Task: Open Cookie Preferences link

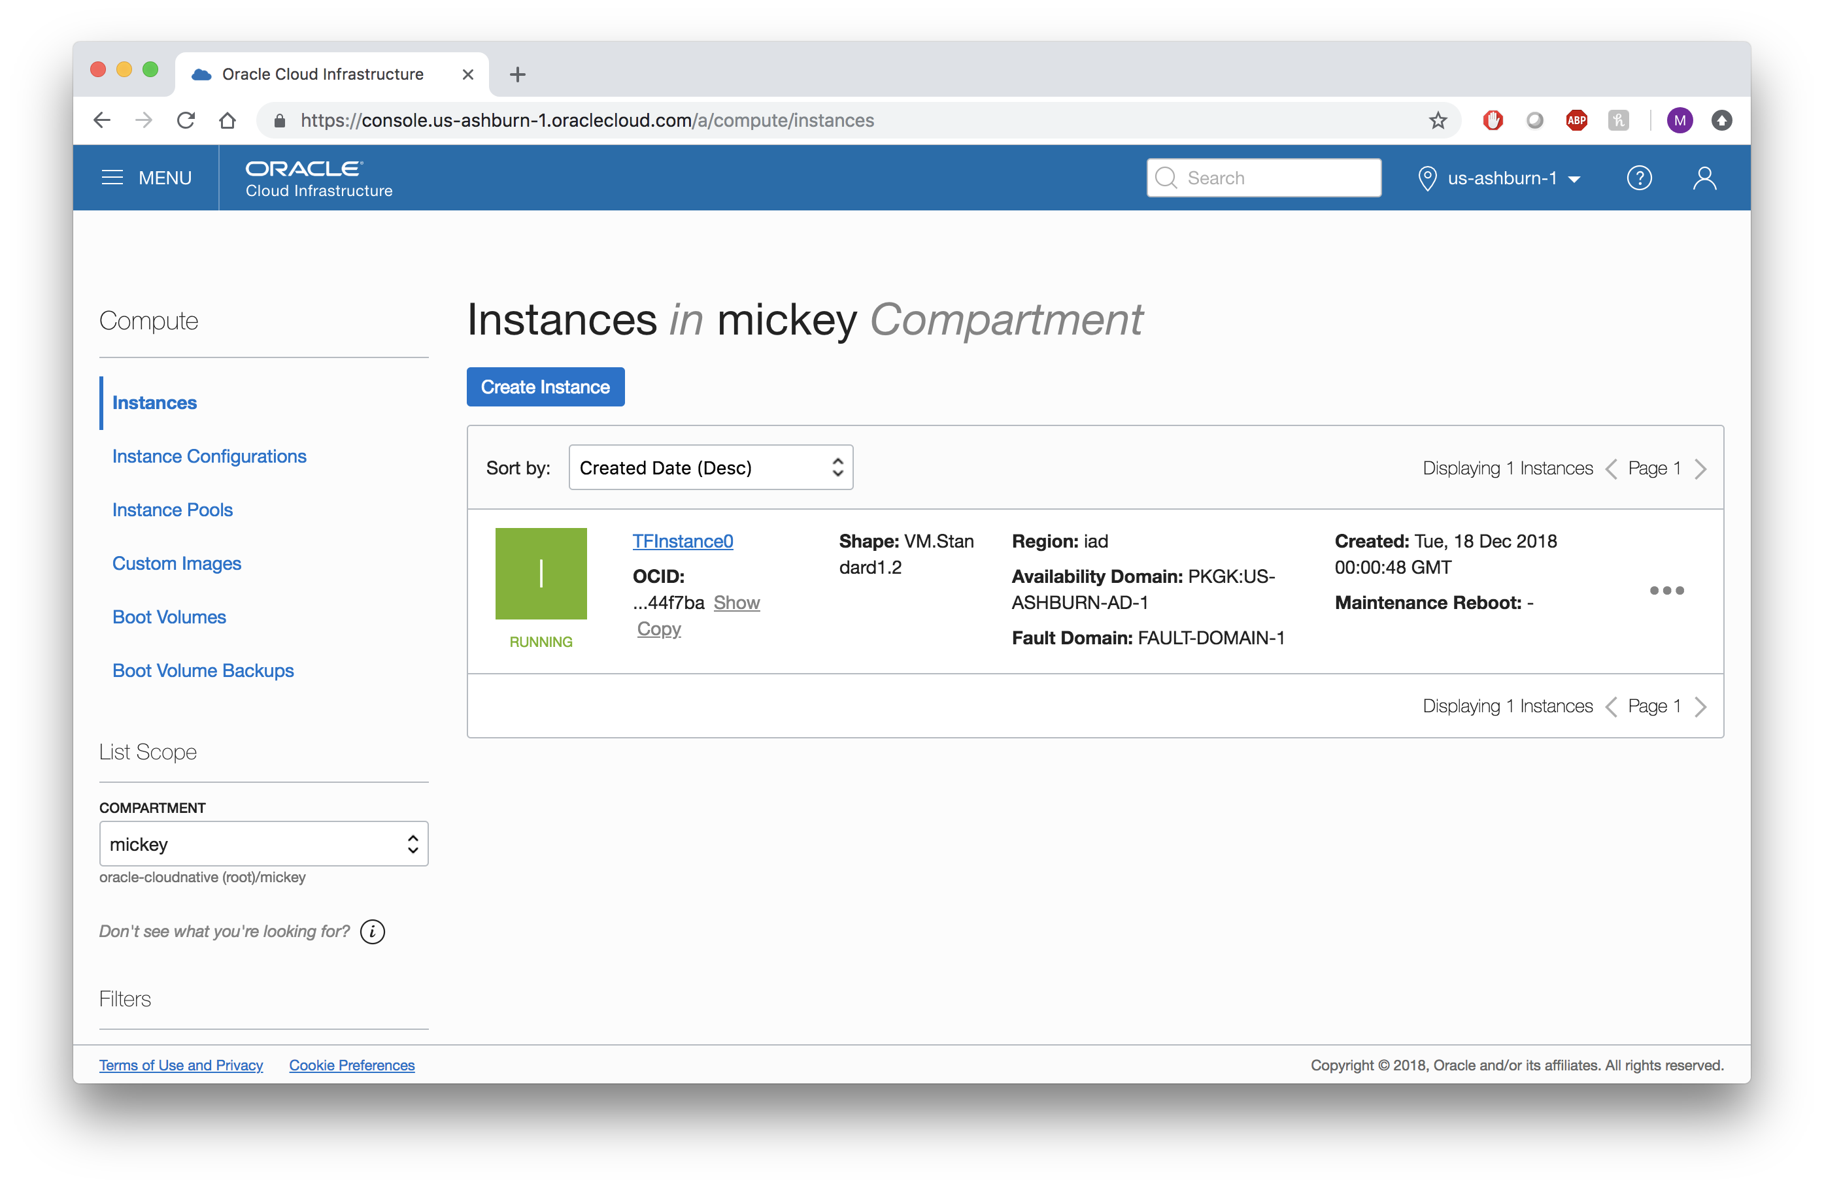Action: (352, 1065)
